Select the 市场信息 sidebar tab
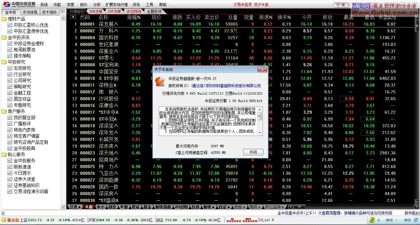420x225 pixels. (x=30, y=12)
